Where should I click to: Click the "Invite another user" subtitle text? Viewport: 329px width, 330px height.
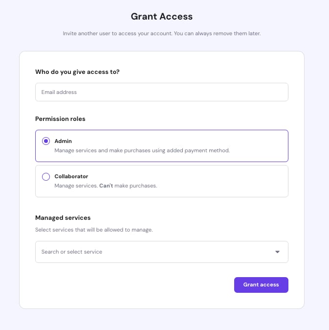[x=112, y=33]
